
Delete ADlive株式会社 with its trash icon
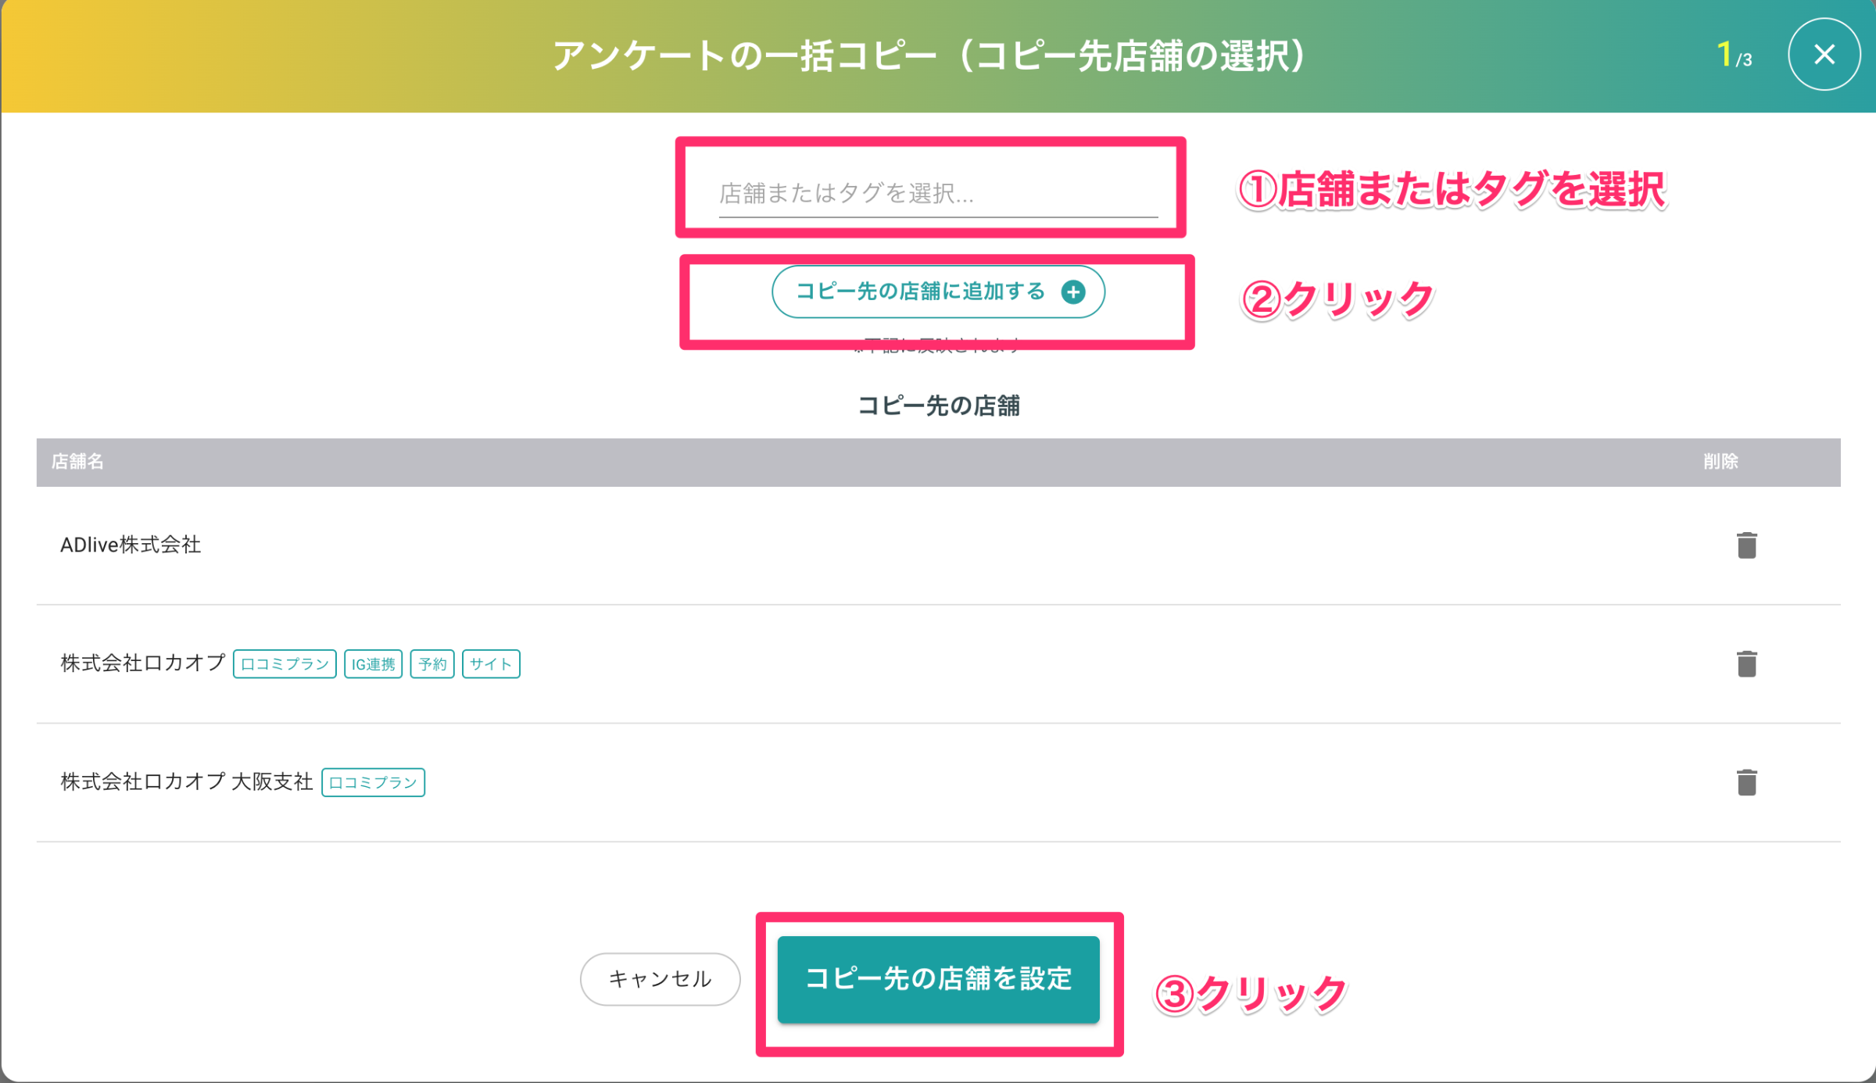tap(1746, 545)
